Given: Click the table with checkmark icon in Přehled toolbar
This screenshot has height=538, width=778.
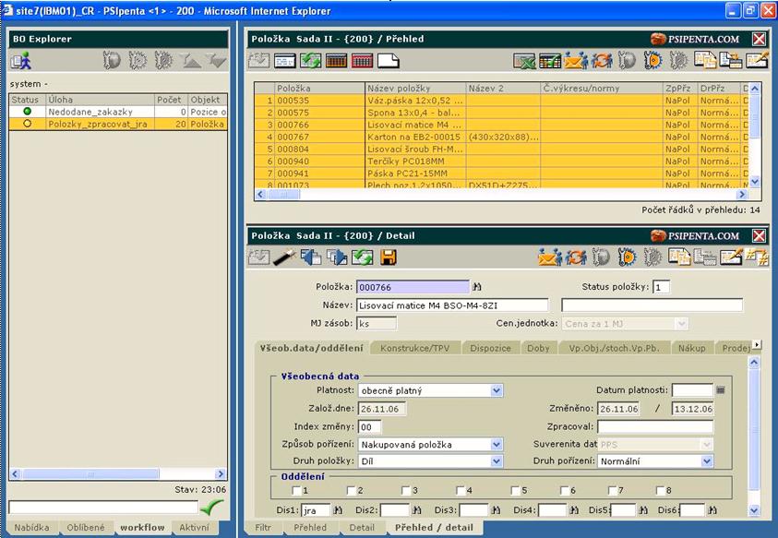Looking at the screenshot, I should tap(550, 61).
